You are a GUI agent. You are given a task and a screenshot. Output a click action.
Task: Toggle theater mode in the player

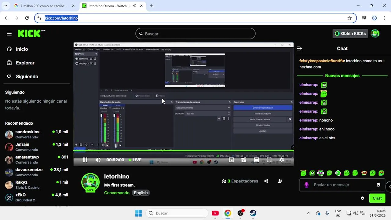click(256, 160)
